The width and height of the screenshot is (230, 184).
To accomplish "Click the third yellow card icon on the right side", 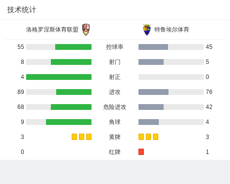I will [x=155, y=137].
